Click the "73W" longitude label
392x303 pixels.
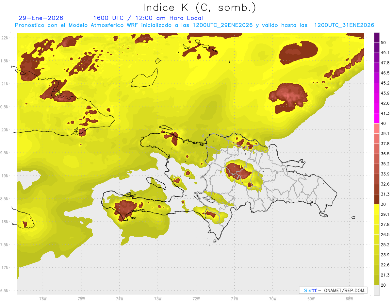coord(158,299)
